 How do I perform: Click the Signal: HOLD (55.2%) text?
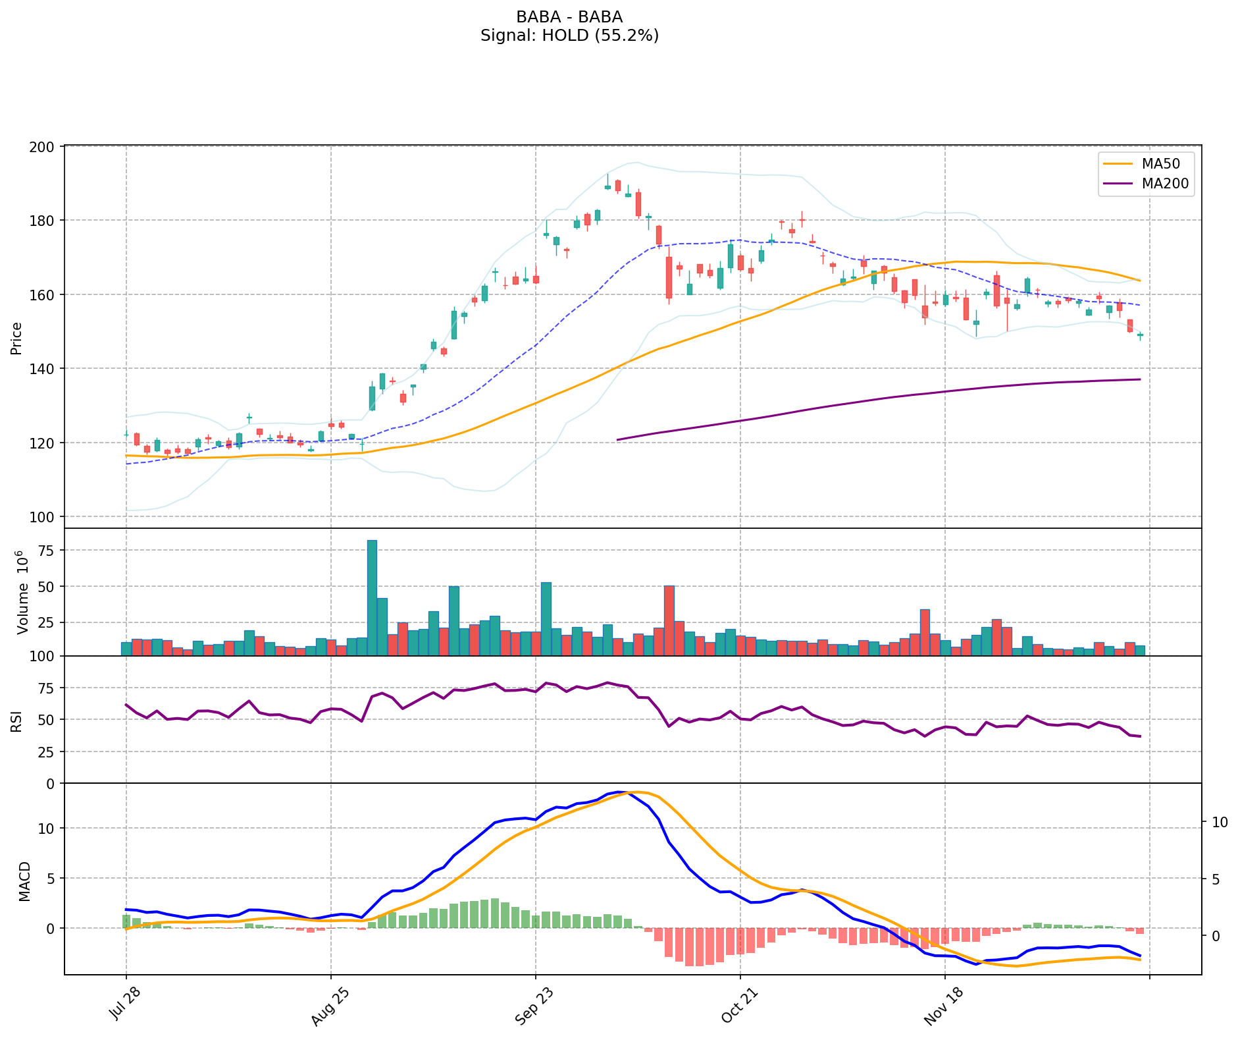[569, 36]
